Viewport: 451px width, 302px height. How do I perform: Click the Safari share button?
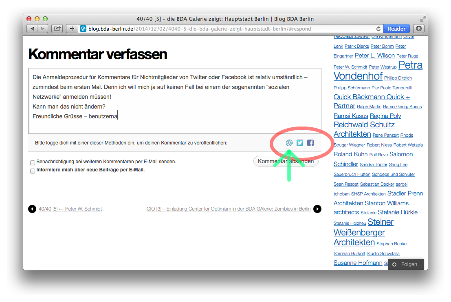[x=57, y=29]
